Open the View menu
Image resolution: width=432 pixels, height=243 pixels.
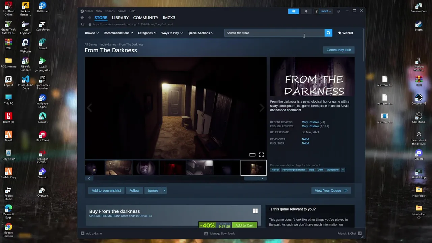point(99,11)
